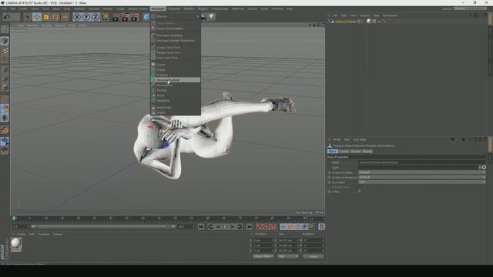The image size is (493, 277).
Task: Open the Visible in Renderer dropdown
Action: pyautogui.click(x=422, y=177)
